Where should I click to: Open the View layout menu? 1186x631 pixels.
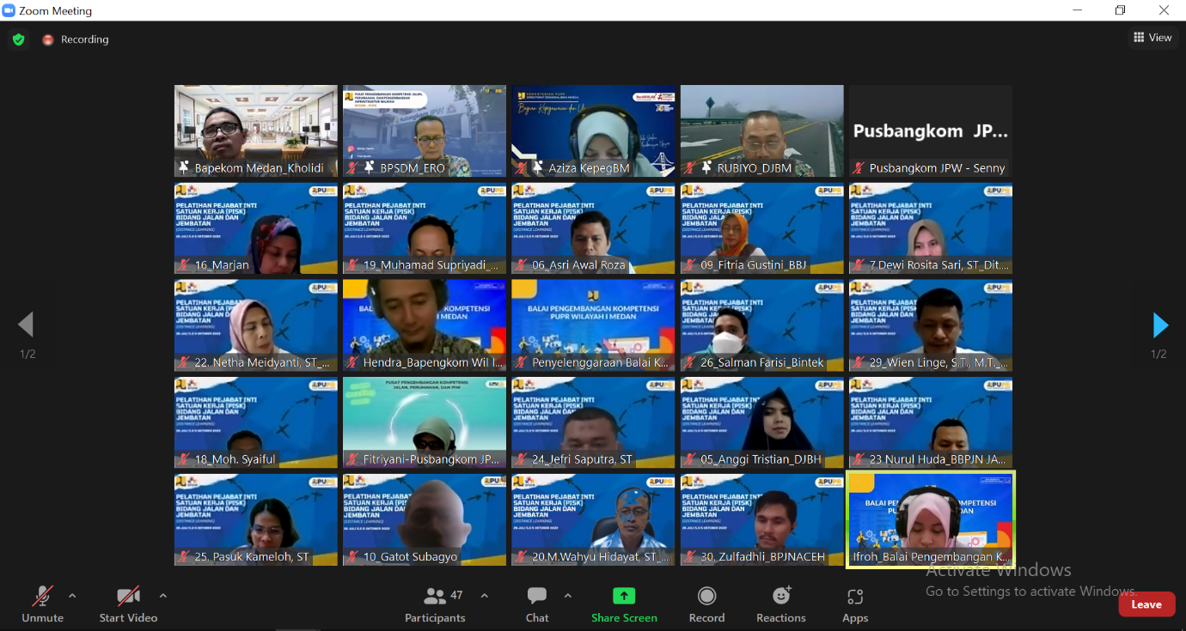pos(1152,37)
